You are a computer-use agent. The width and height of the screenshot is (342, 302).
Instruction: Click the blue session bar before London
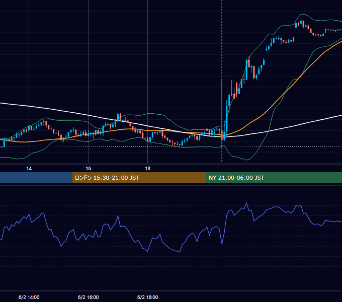pyautogui.click(x=36, y=178)
